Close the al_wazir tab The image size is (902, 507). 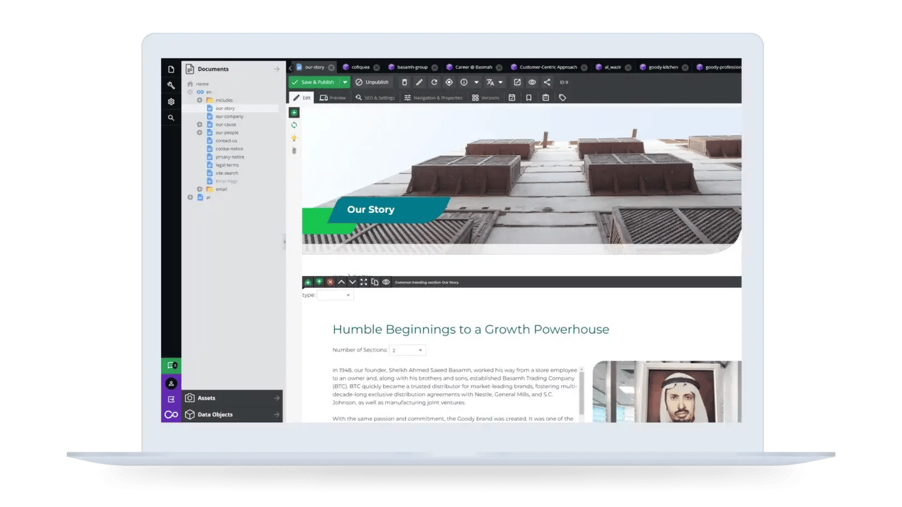point(628,68)
